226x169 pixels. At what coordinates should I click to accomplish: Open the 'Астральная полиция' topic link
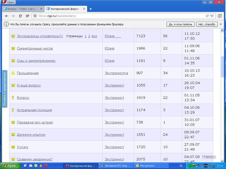coord(34,110)
